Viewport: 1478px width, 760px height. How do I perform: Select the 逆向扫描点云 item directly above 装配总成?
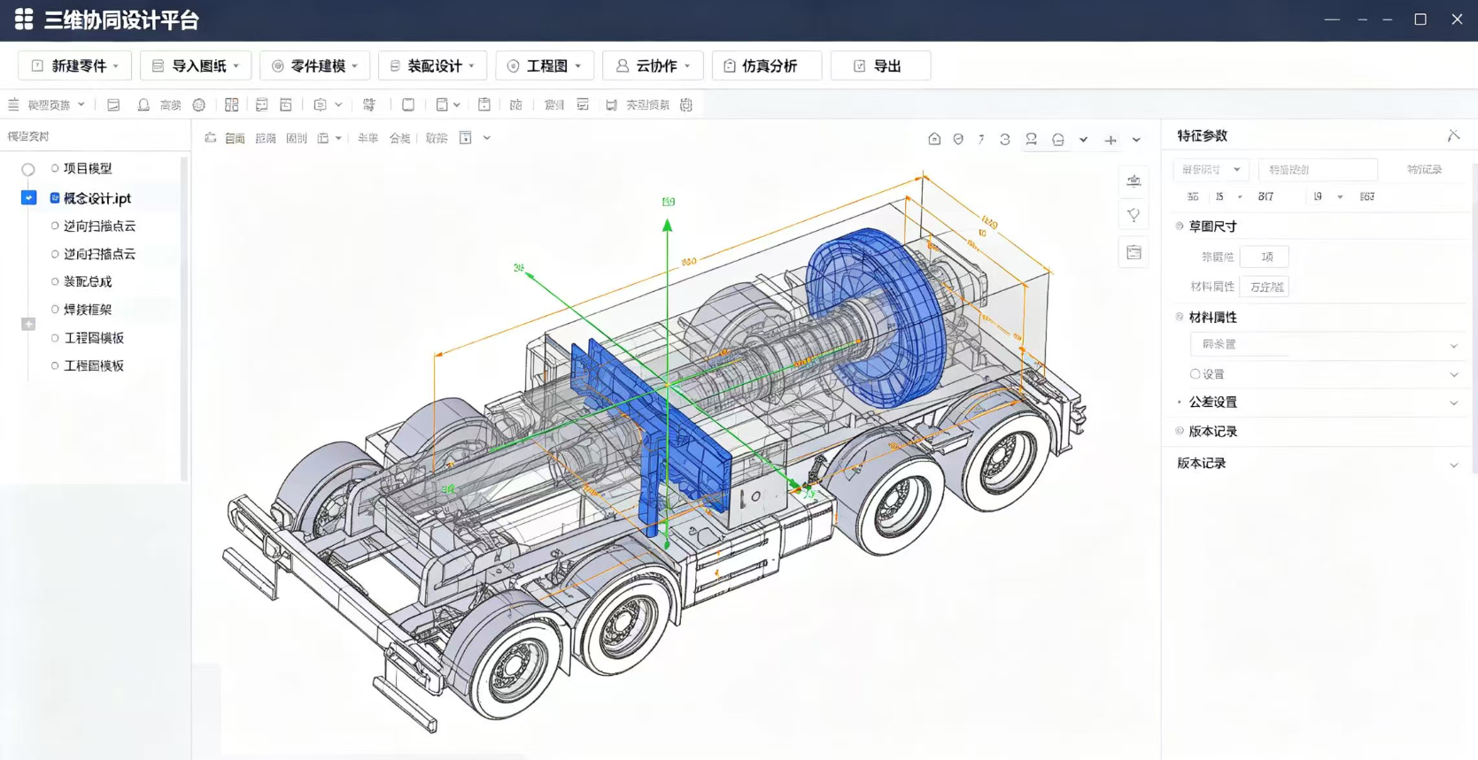click(99, 254)
